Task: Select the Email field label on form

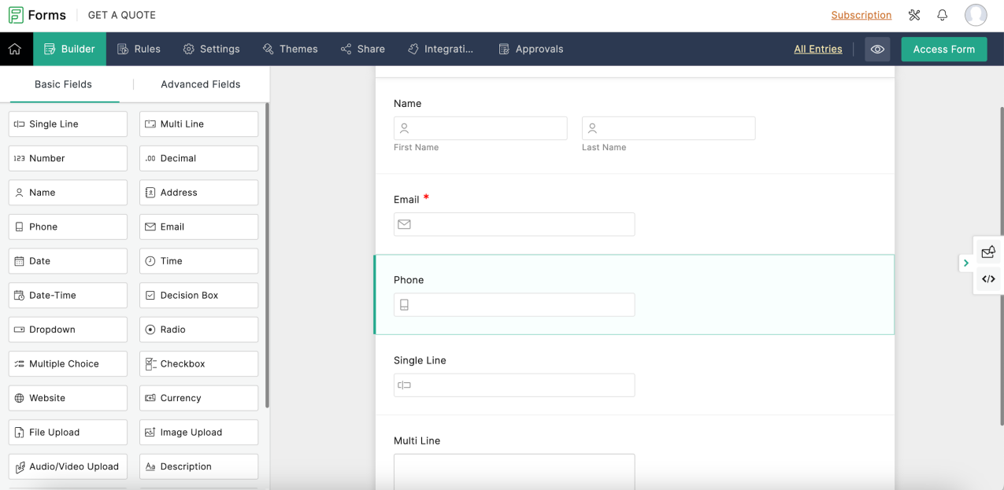Action: pos(406,200)
